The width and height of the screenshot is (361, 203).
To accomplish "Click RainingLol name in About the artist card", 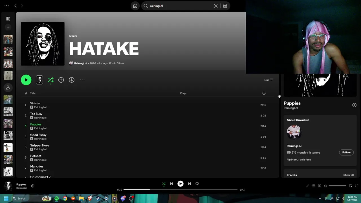I will point(294,146).
